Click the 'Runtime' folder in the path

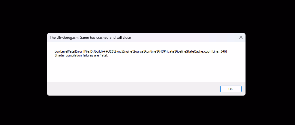[150, 52]
